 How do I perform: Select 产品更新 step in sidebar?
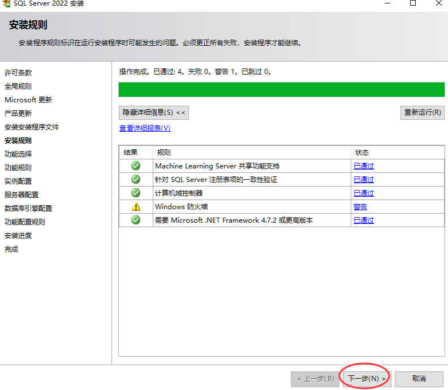[18, 114]
